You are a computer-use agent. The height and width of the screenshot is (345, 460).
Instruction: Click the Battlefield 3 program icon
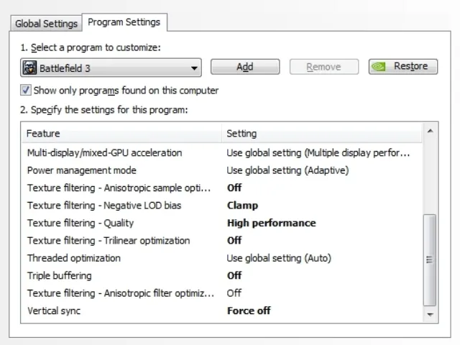29,68
